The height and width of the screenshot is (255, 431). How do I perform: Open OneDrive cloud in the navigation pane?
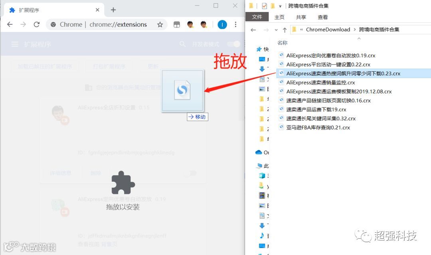click(258, 152)
